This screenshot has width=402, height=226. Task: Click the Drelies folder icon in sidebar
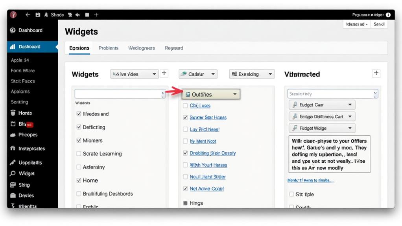[13, 195]
